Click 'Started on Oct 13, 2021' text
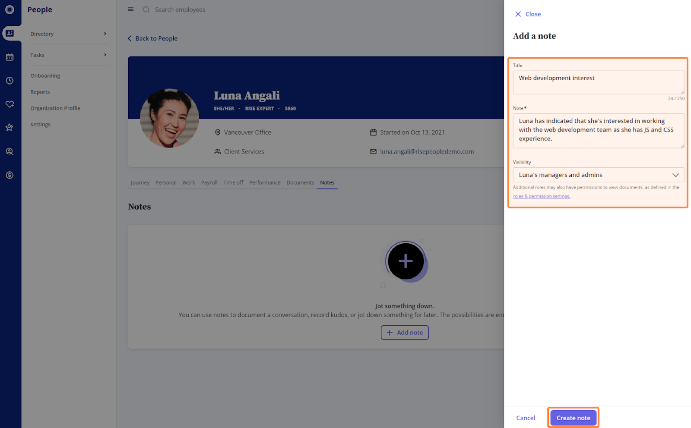The height and width of the screenshot is (428, 691). pyautogui.click(x=412, y=132)
